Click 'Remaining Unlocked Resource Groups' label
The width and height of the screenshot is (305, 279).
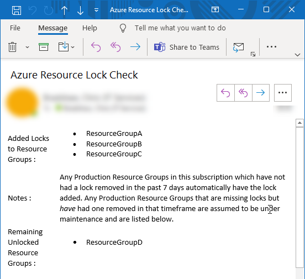pyautogui.click(x=25, y=248)
